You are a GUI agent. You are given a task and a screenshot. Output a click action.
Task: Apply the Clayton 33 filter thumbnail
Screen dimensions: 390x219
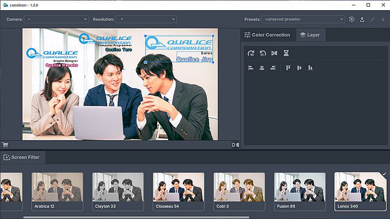pos(118,191)
